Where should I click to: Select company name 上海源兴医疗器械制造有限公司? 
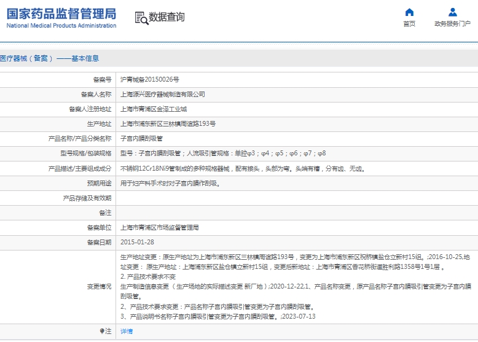[162, 95]
